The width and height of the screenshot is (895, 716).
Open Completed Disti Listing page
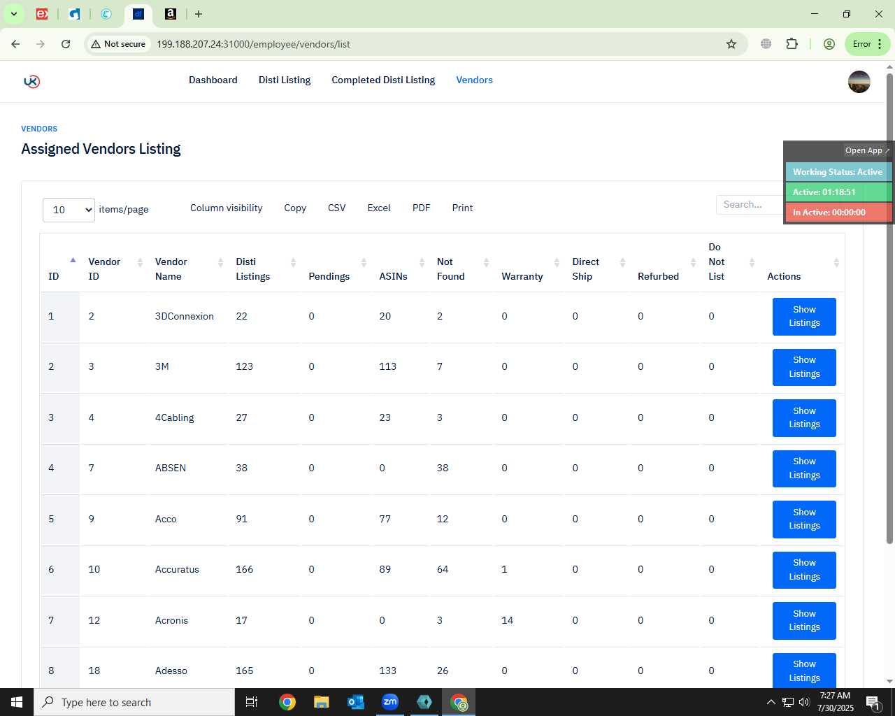[383, 80]
